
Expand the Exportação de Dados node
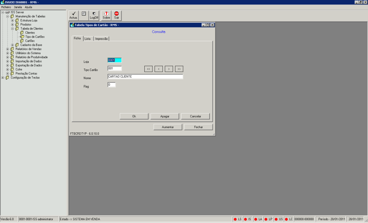click(x=7, y=65)
